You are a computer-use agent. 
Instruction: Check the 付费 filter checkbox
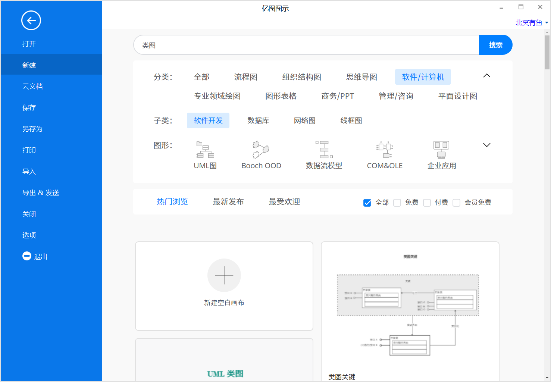click(x=427, y=203)
